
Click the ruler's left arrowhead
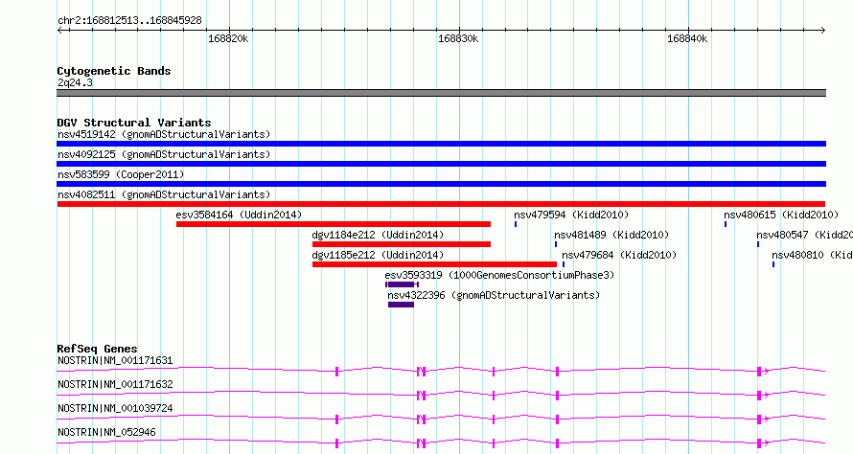(59, 30)
